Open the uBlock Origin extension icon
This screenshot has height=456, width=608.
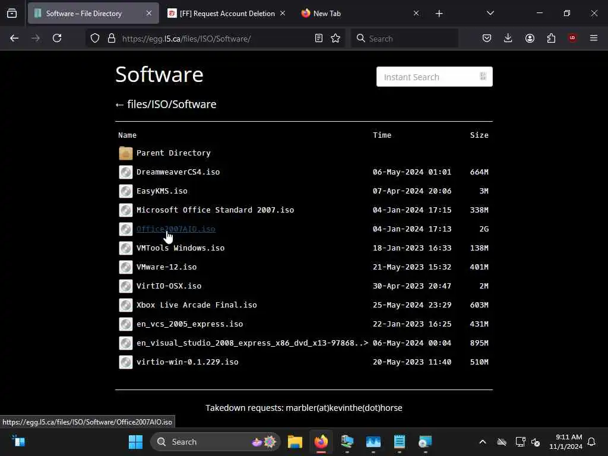(x=572, y=38)
